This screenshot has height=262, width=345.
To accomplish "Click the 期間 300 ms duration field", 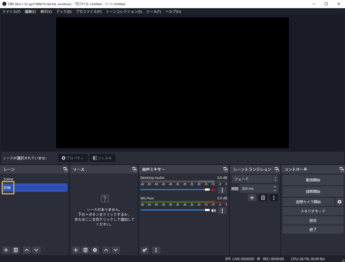I will click(259, 188).
